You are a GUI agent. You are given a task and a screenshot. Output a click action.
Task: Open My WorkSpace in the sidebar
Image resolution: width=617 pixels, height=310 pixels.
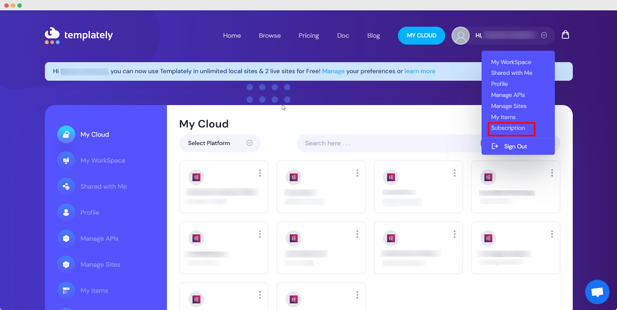[x=103, y=160]
